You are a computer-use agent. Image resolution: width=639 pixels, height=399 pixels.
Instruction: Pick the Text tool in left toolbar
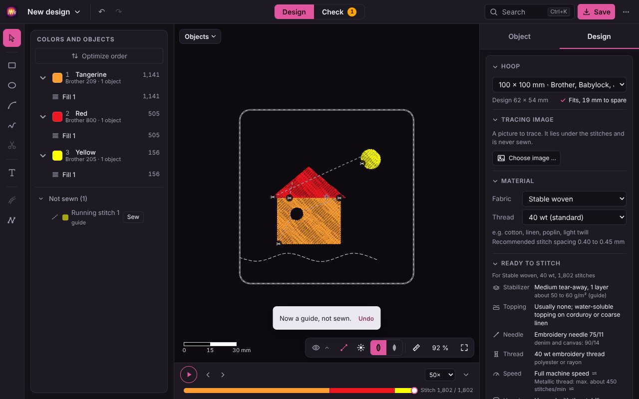(x=12, y=173)
